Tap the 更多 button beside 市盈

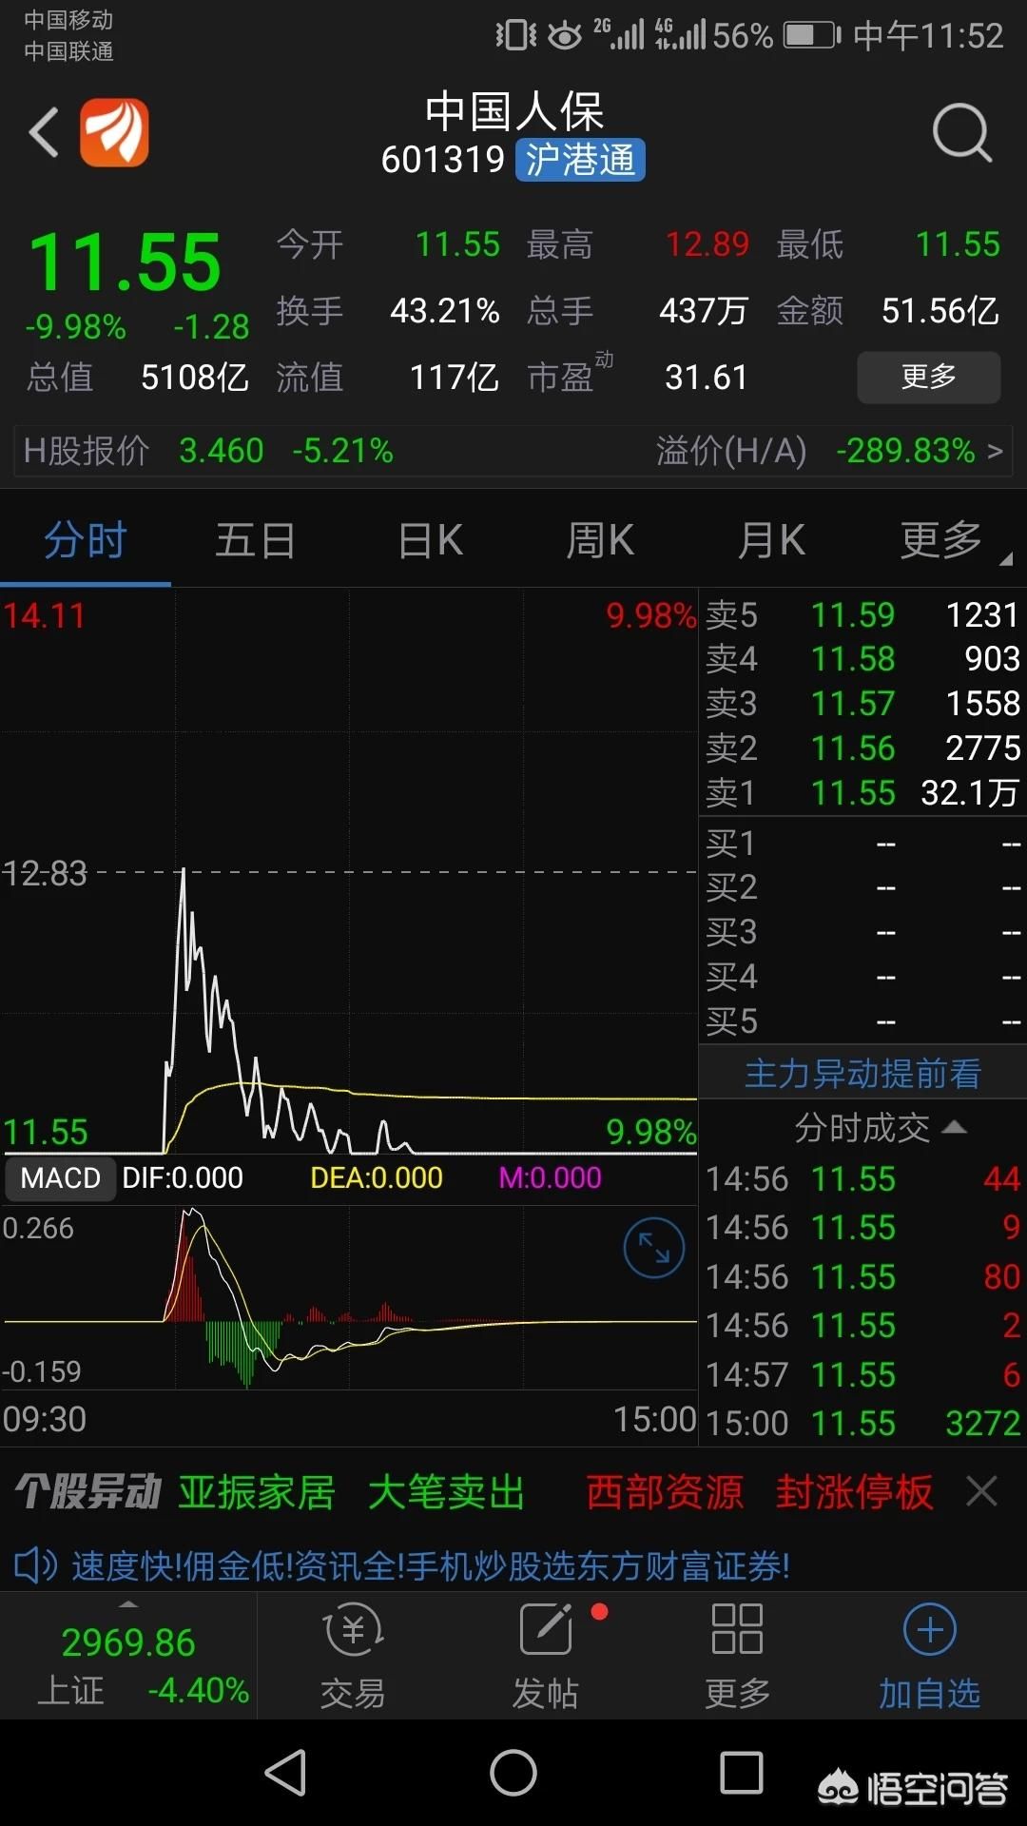(x=929, y=378)
